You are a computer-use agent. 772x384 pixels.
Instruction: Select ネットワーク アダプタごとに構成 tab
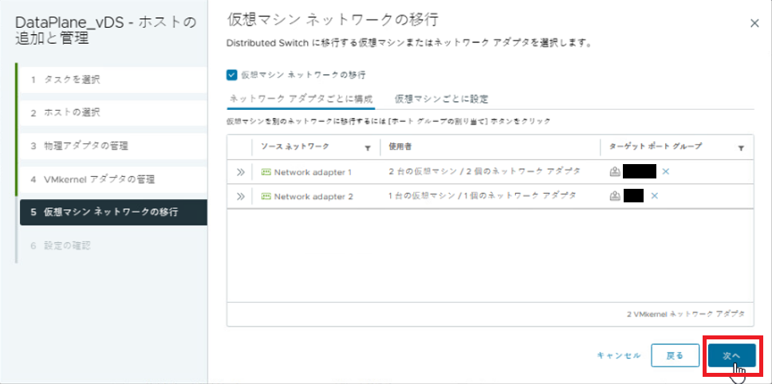(x=301, y=99)
